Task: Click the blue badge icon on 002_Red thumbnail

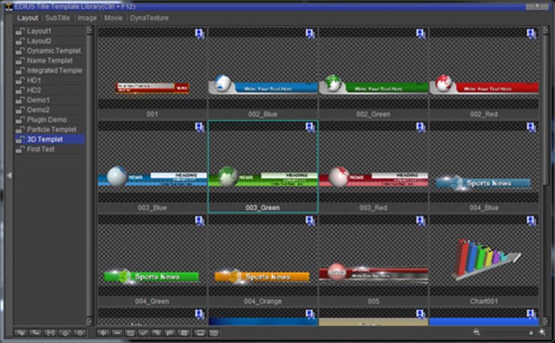Action: (x=531, y=34)
